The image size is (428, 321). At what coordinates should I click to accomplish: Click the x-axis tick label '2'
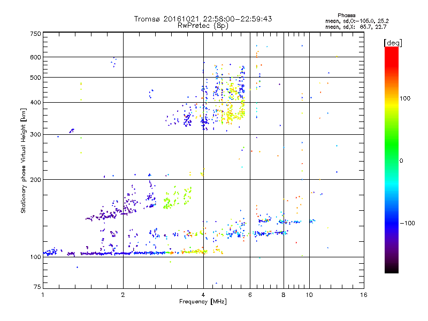123,295
